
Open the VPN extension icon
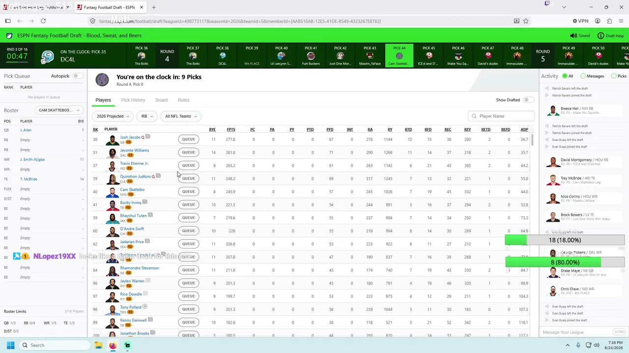point(580,21)
